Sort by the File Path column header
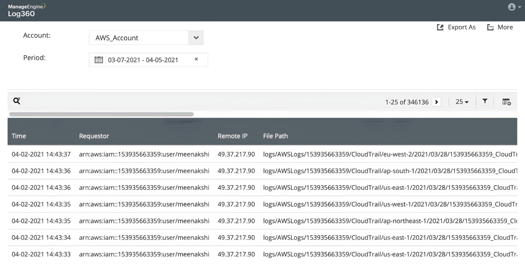This screenshot has height=265, width=525. coord(276,136)
